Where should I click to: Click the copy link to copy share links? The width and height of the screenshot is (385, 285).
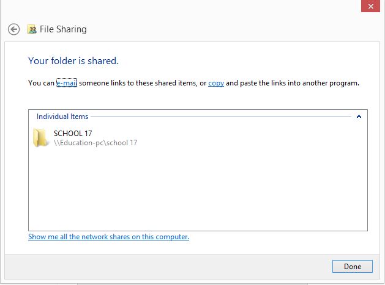(216, 83)
